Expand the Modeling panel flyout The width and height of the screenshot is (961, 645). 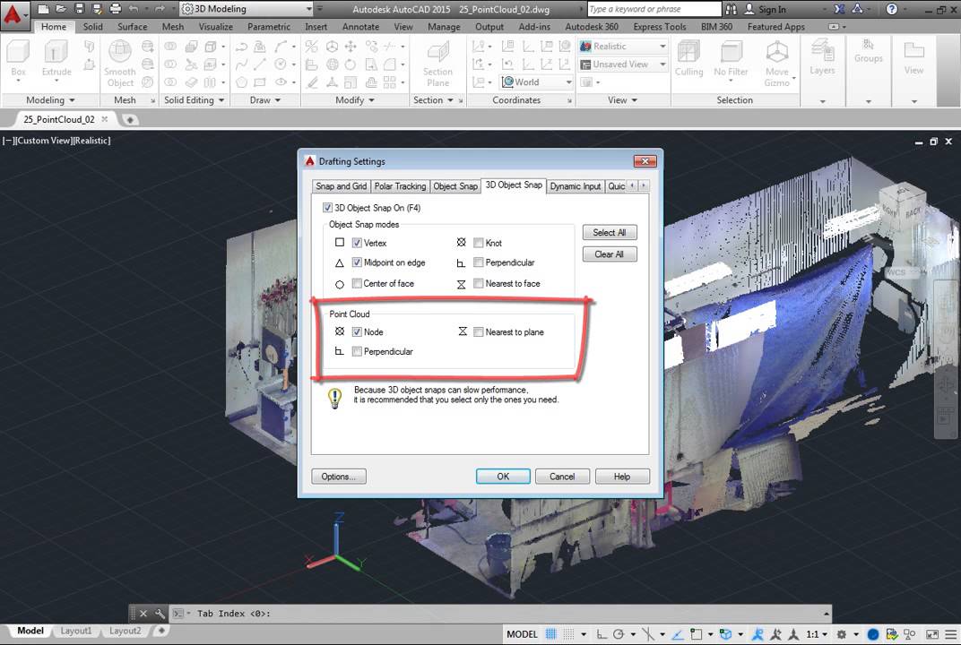coord(51,99)
